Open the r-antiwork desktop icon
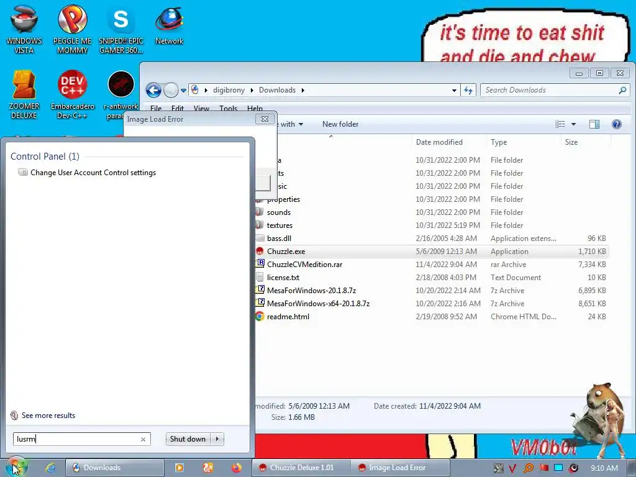This screenshot has height=477, width=636. 121,95
